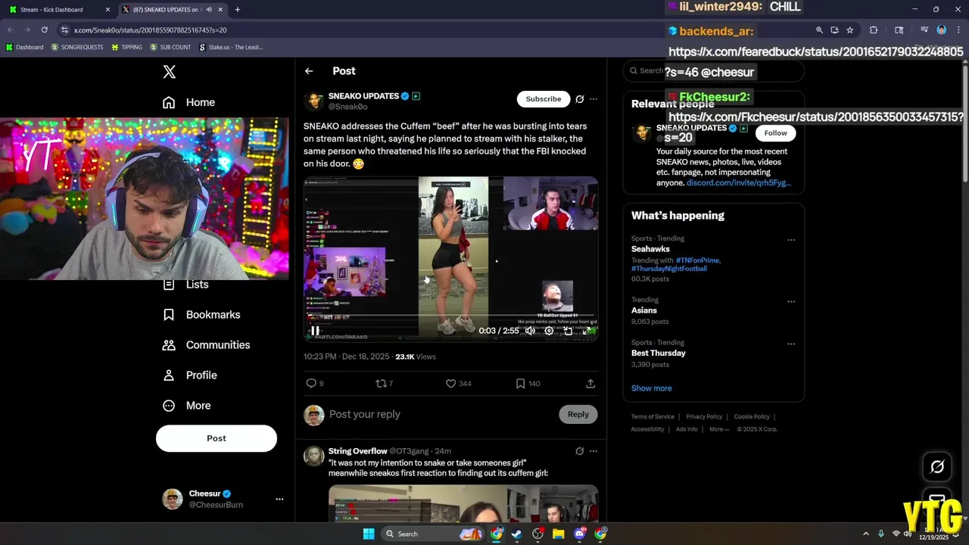
Task: Subscribe to SNEAKO UPDATES
Action: (544, 99)
